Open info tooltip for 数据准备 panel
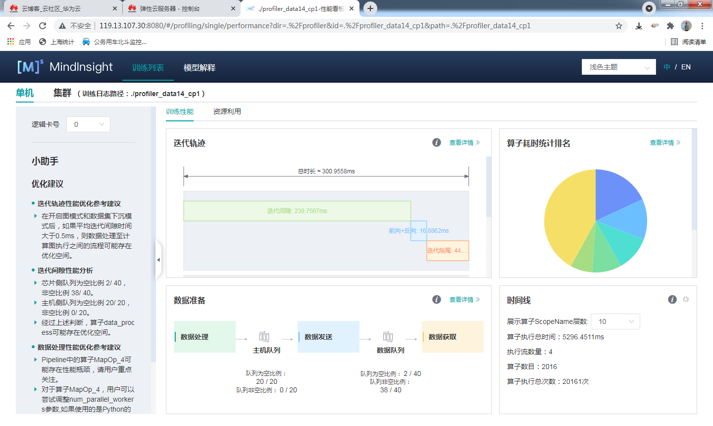The width and height of the screenshot is (713, 426). [x=436, y=299]
